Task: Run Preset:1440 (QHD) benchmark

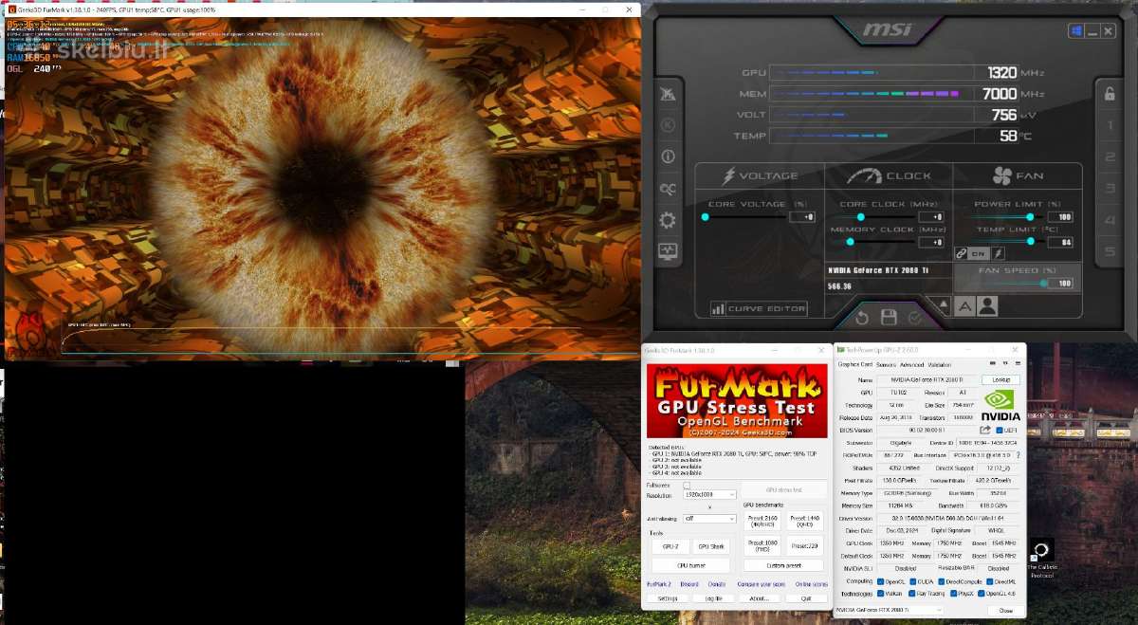Action: pos(805,521)
